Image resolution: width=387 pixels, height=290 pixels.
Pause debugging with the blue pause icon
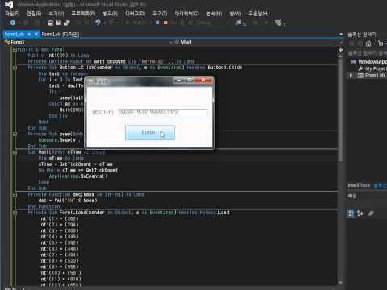(x=157, y=23)
